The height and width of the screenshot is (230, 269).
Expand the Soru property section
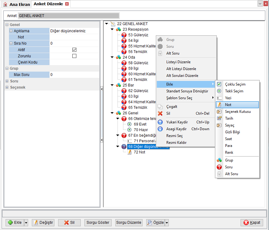pos(7,81)
